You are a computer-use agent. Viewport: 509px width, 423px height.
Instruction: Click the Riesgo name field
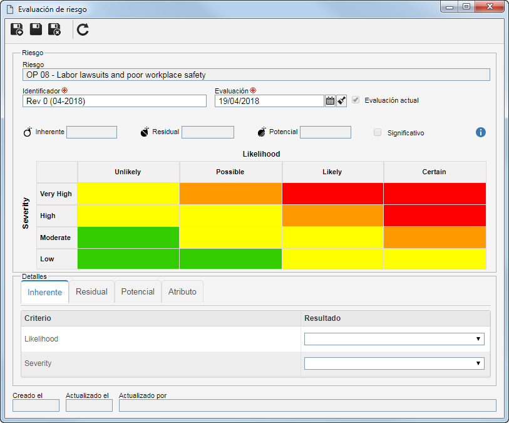[256, 75]
